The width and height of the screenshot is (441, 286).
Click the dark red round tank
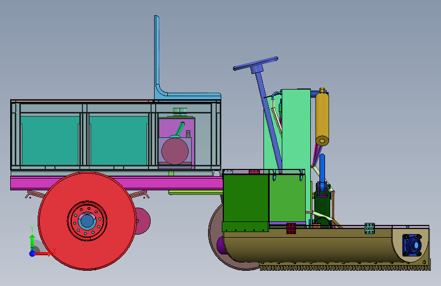click(x=174, y=151)
